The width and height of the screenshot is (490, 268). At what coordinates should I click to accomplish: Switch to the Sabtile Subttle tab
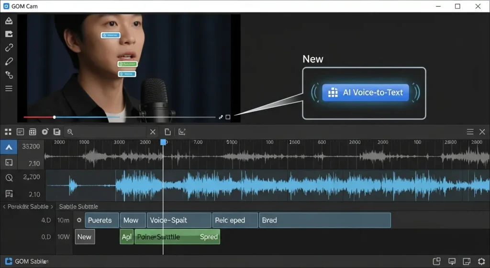coord(78,207)
